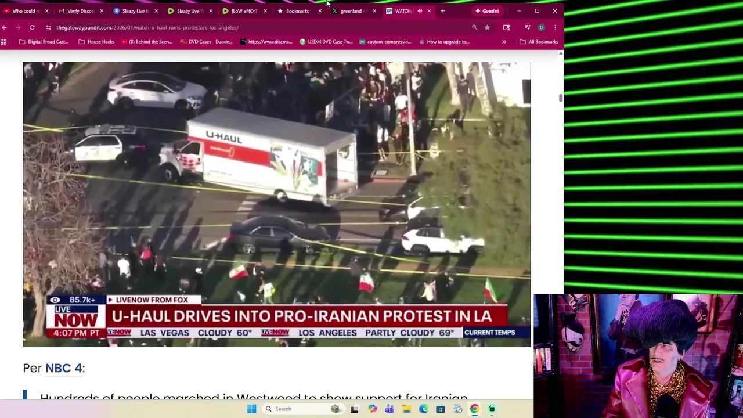The height and width of the screenshot is (418, 743).
Task: Open Gemini in Chrome
Action: coord(486,11)
